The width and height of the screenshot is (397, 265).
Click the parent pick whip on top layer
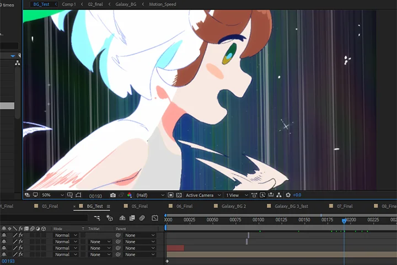pos(118,235)
